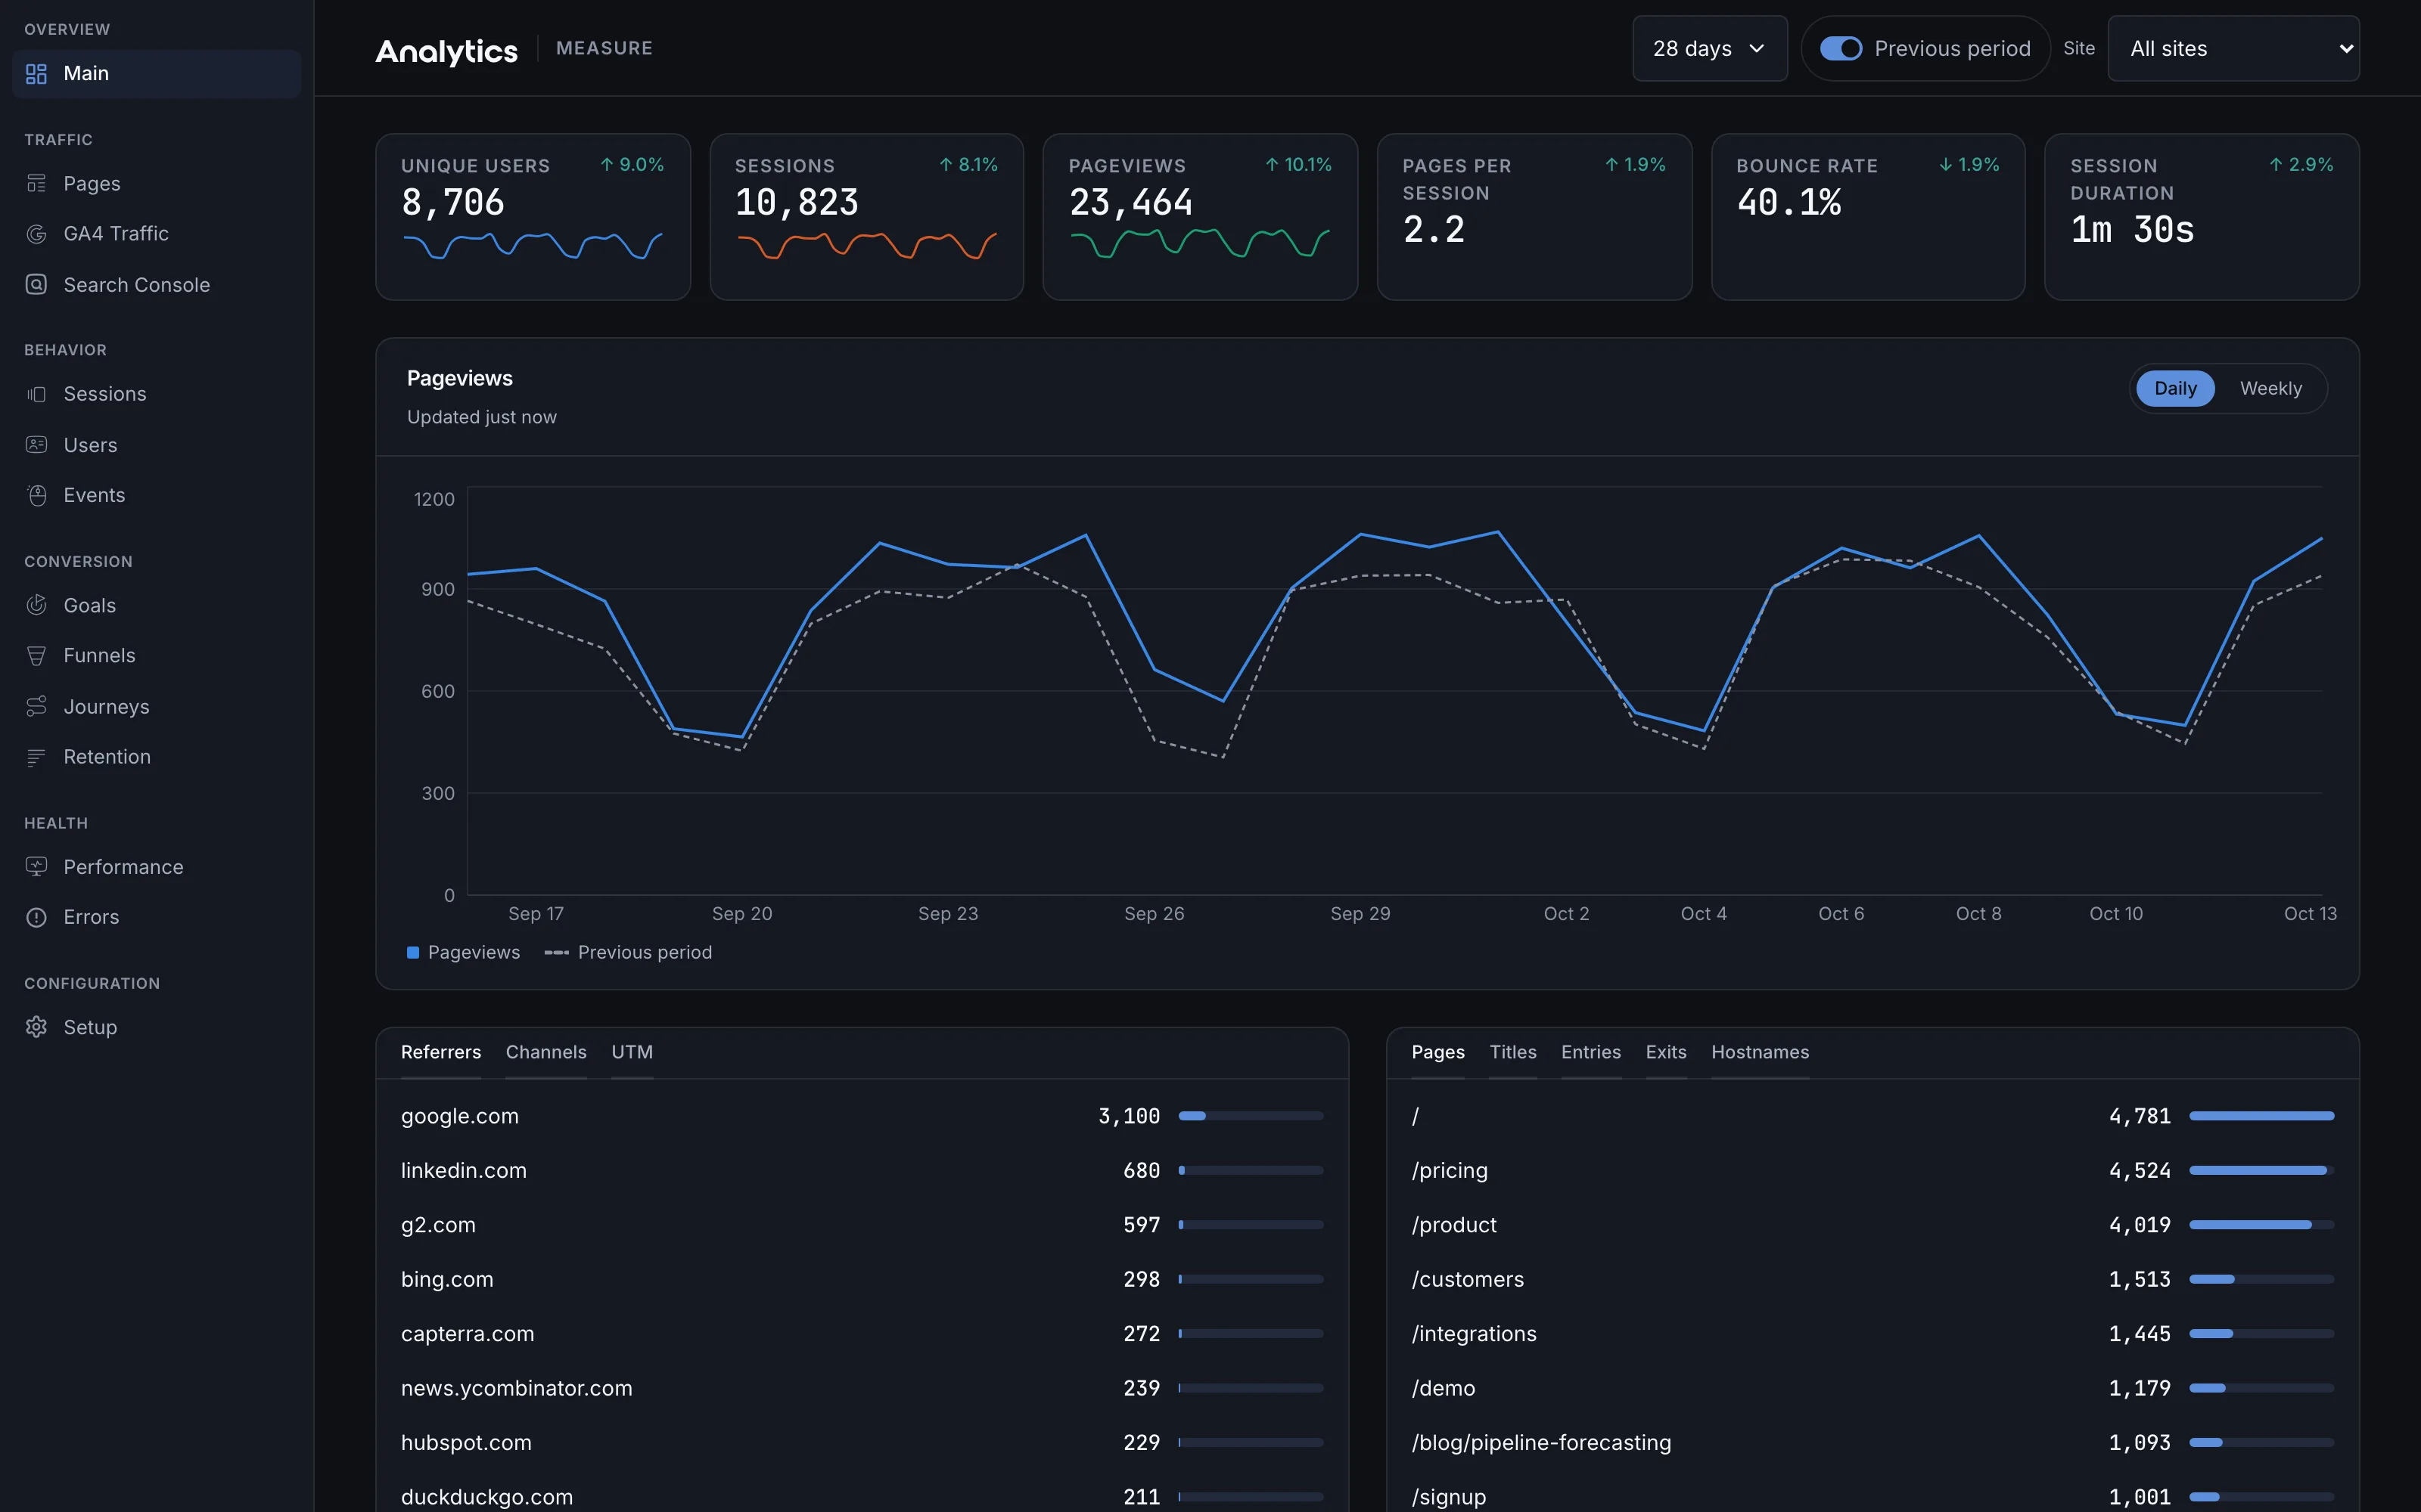Open the Bounce Rate metric card
2421x1512 pixels.
tap(1868, 217)
